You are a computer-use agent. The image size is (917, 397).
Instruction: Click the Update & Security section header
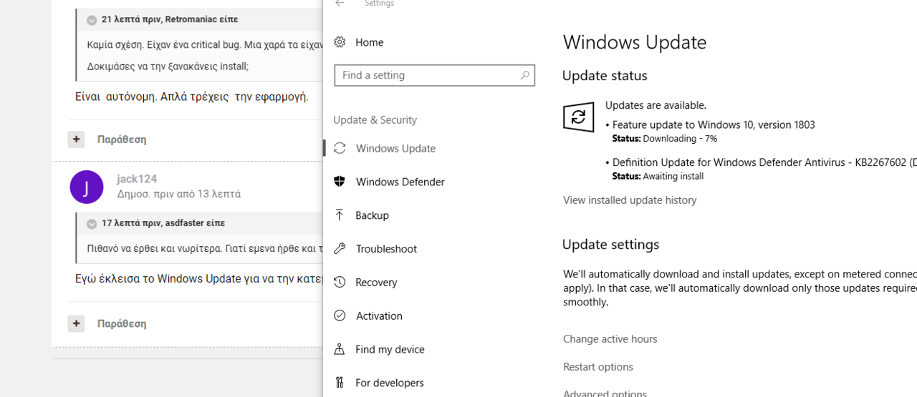(x=375, y=119)
